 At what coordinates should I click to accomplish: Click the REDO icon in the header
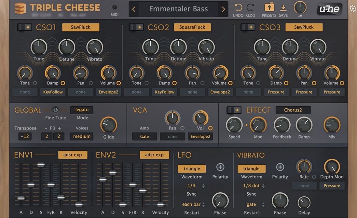point(250,8)
